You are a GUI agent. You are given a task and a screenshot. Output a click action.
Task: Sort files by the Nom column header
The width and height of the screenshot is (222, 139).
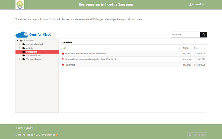[64, 48]
